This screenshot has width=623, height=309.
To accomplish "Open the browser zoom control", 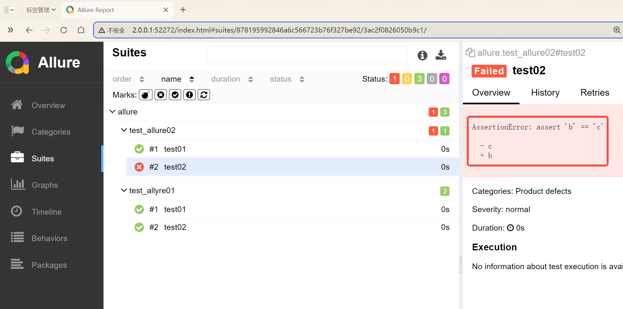I will 617,30.
